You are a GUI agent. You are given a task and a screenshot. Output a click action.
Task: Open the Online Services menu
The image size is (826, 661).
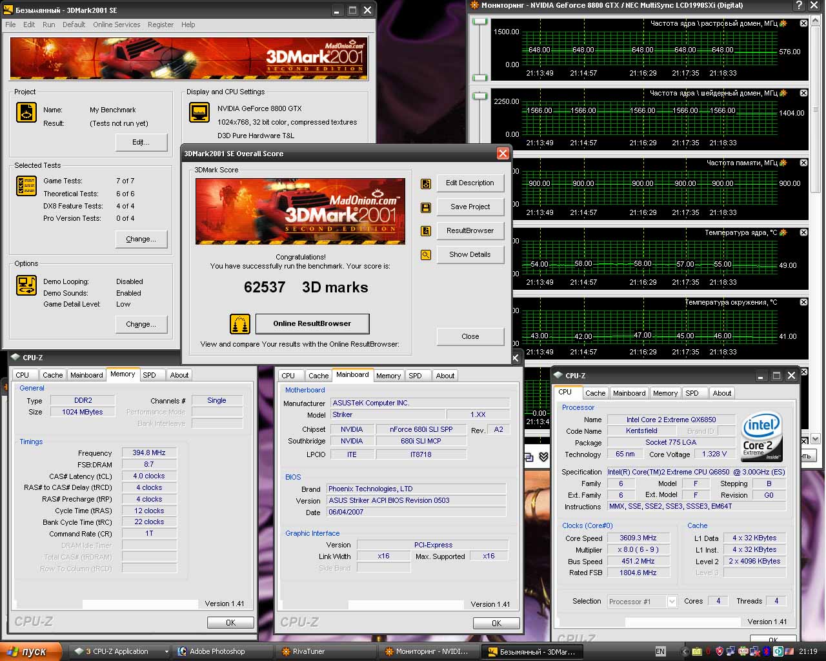pos(117,25)
